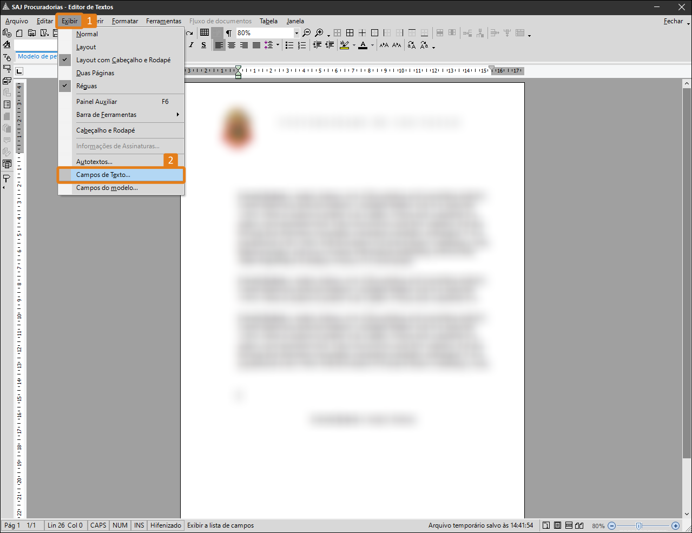This screenshot has height=533, width=692.
Task: Click the justify text alignment icon
Action: [x=256, y=45]
